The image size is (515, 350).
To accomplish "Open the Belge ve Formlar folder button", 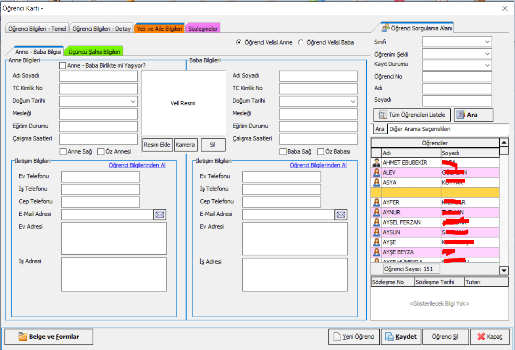I will click(x=49, y=337).
